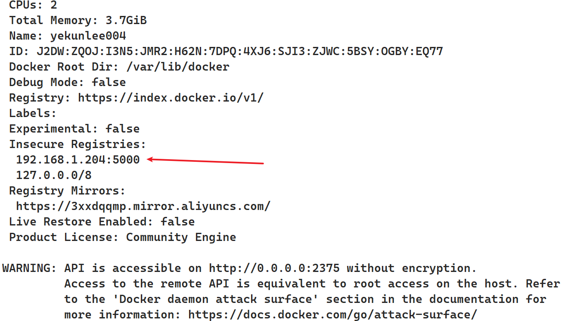
Task: Click the WARNING label text
Action: tap(29, 268)
